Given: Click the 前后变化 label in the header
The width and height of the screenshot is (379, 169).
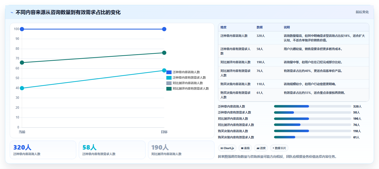Looking at the screenshot, I should pos(362,12).
